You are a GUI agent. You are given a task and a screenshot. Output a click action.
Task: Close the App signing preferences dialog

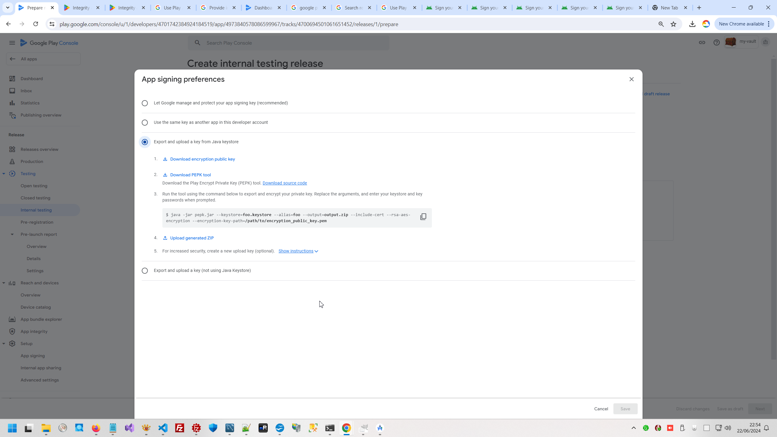pyautogui.click(x=631, y=79)
